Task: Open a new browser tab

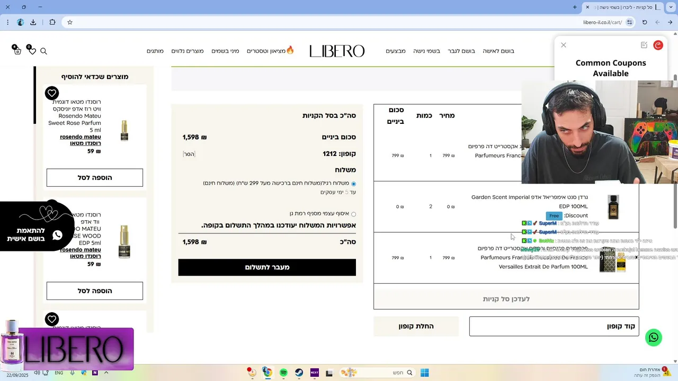Action: [575, 7]
